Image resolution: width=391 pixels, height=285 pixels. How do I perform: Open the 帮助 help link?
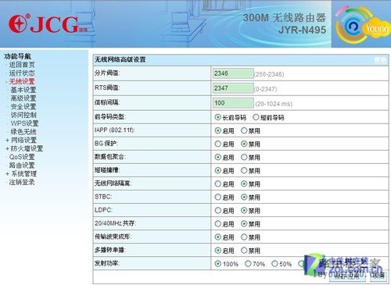380,60
